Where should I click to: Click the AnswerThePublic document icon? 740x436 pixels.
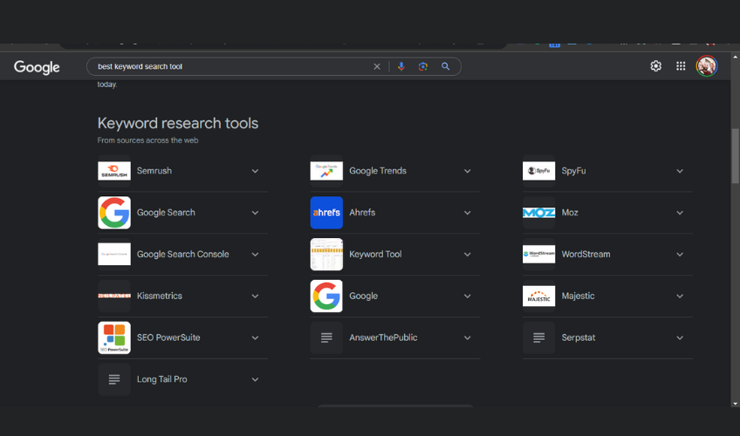(326, 337)
